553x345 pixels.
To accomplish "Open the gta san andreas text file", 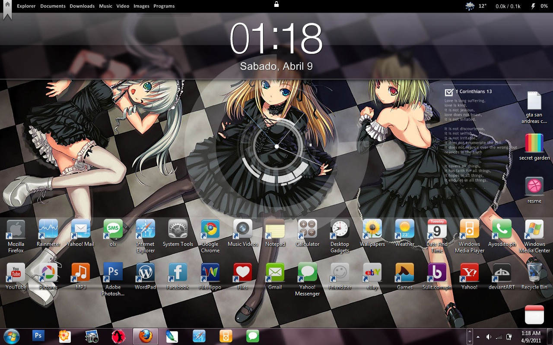I will click(x=534, y=100).
